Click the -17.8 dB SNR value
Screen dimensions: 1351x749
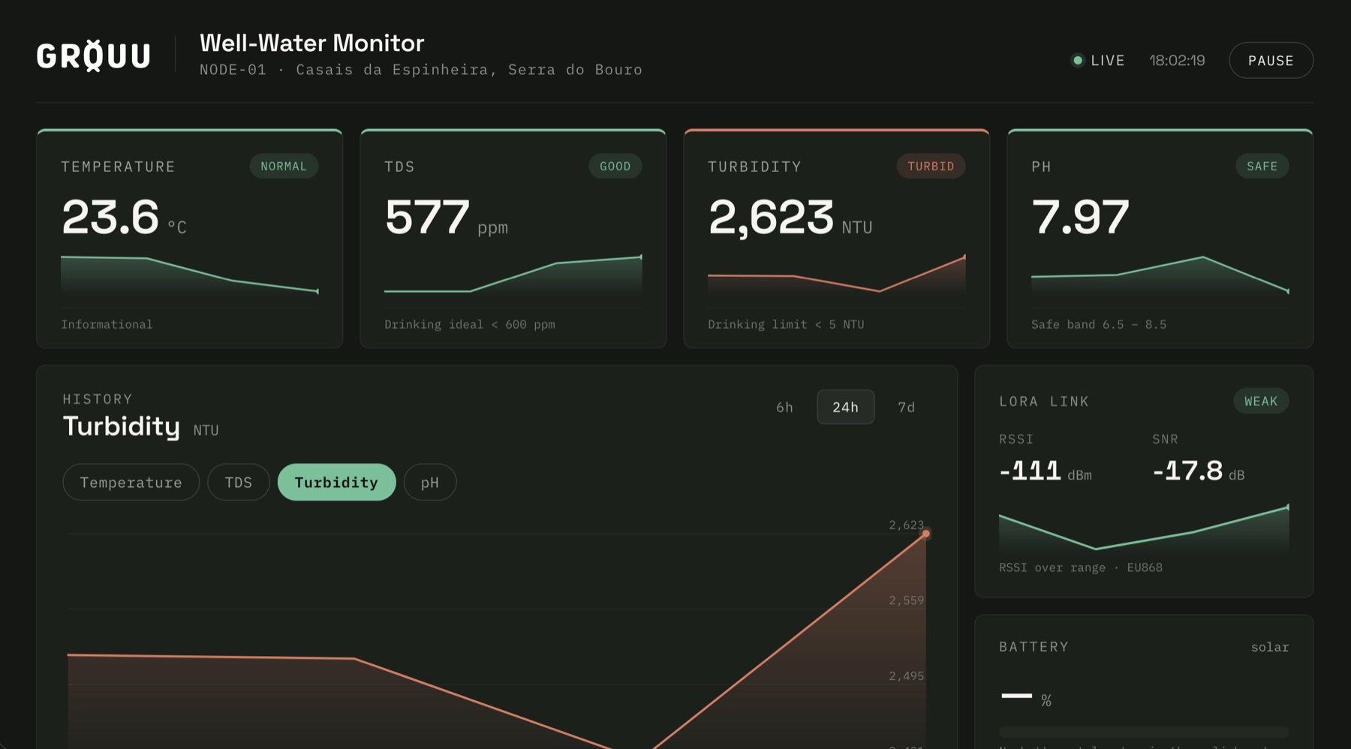point(1199,471)
